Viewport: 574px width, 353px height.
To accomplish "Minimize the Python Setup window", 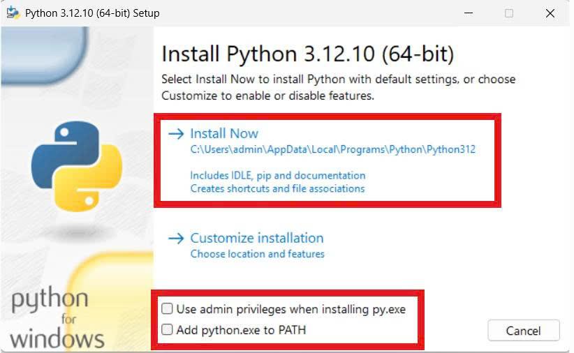I will coord(469,13).
